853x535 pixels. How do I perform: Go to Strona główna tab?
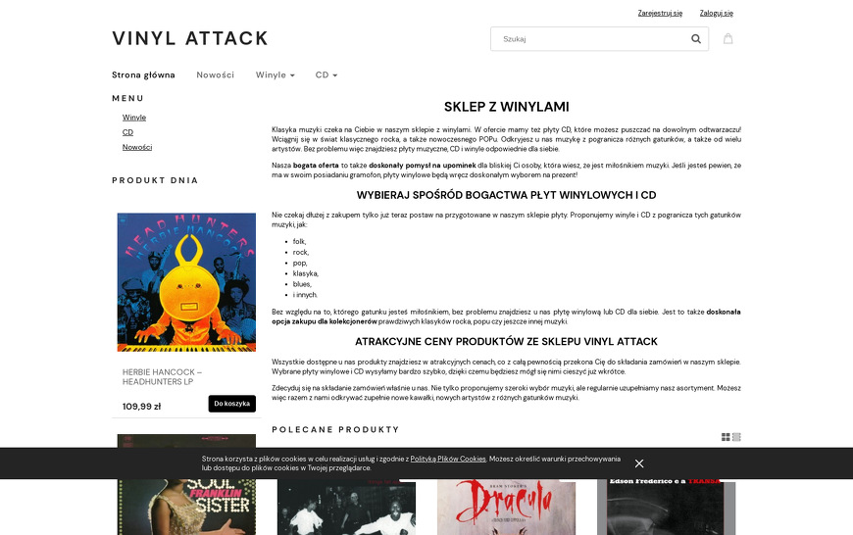click(143, 75)
